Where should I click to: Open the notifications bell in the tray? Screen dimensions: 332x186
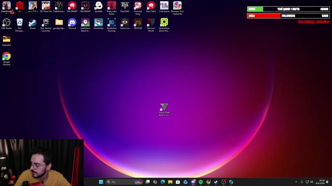pos(327,182)
